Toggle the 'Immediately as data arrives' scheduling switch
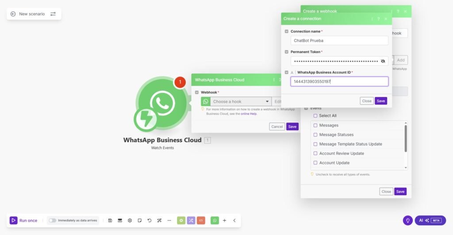Viewport: 453px width, 235px height. pyautogui.click(x=53, y=220)
